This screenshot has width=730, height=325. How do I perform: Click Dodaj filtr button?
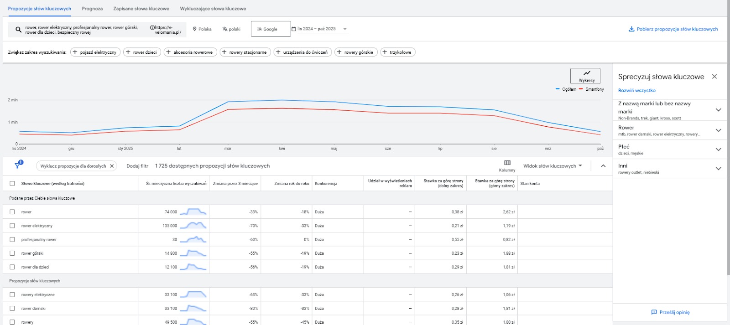[x=137, y=166]
